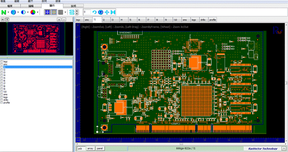Click the RGB color wheel icon

click(x=33, y=12)
